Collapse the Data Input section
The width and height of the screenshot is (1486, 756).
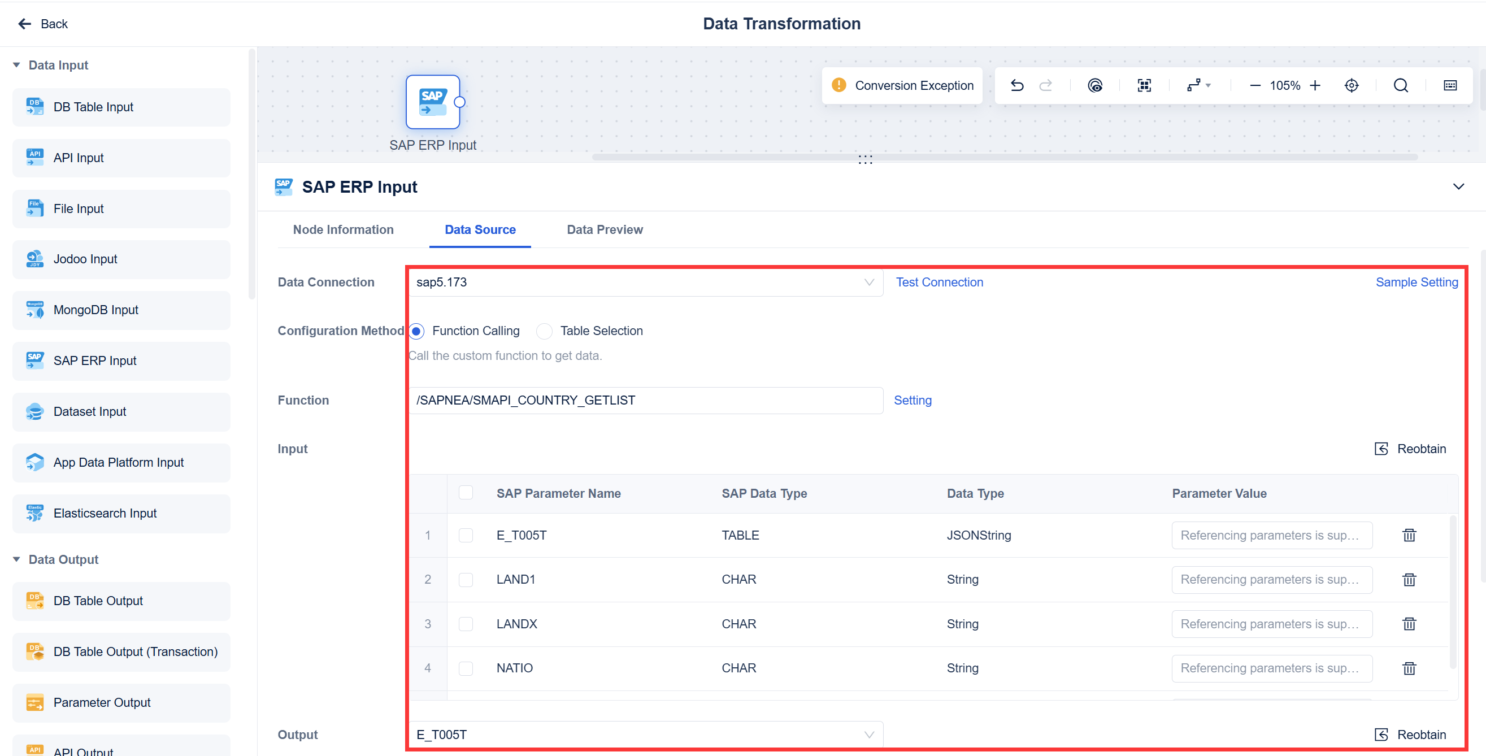tap(17, 65)
